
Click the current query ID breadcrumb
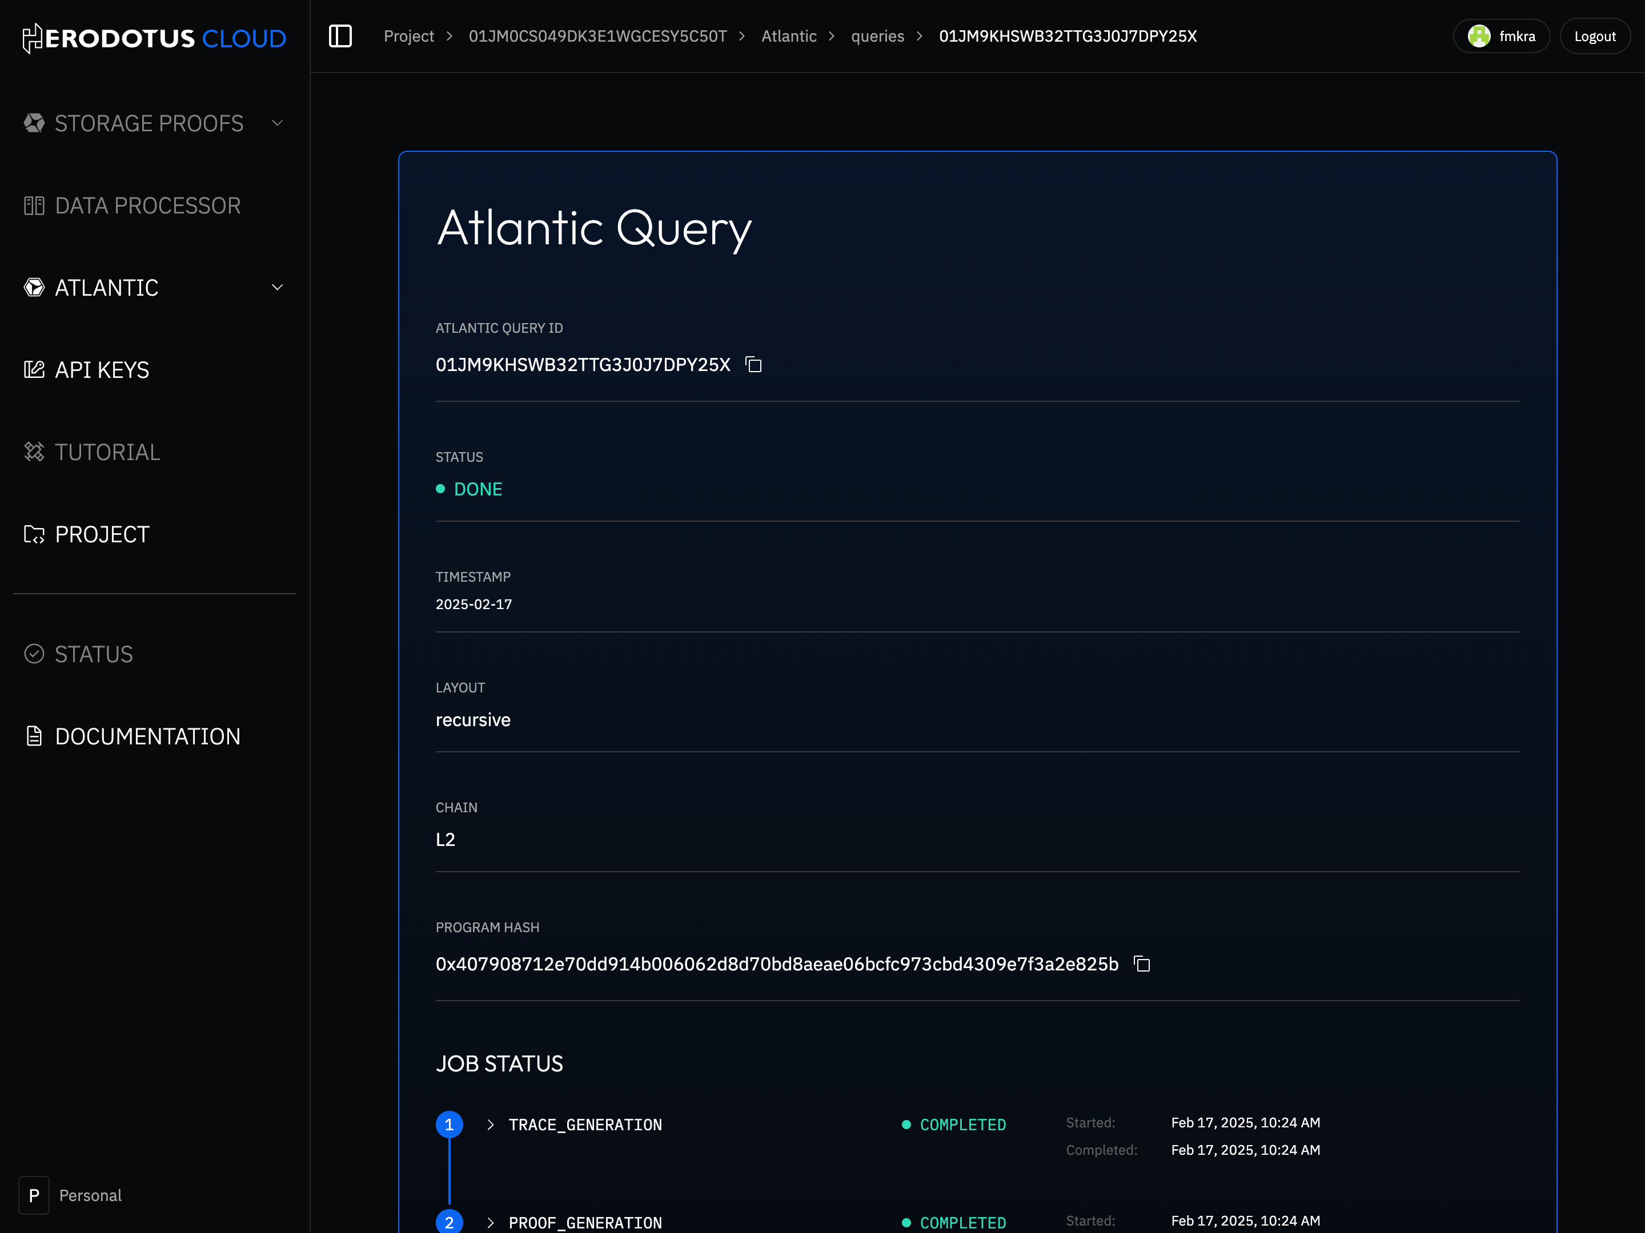[x=1067, y=35]
